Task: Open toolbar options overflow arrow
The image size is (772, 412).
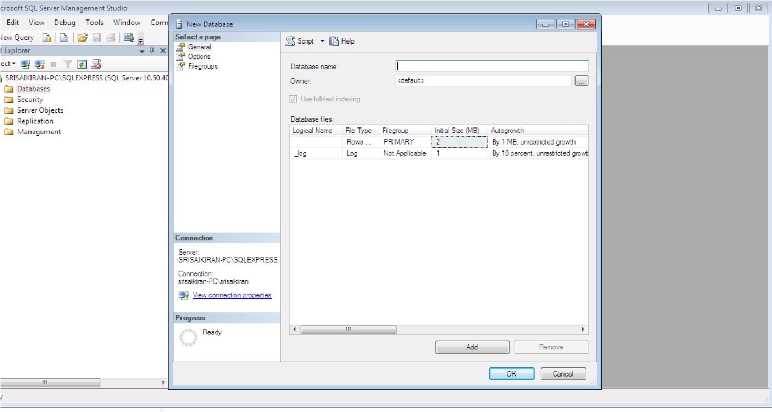Action: tap(141, 39)
